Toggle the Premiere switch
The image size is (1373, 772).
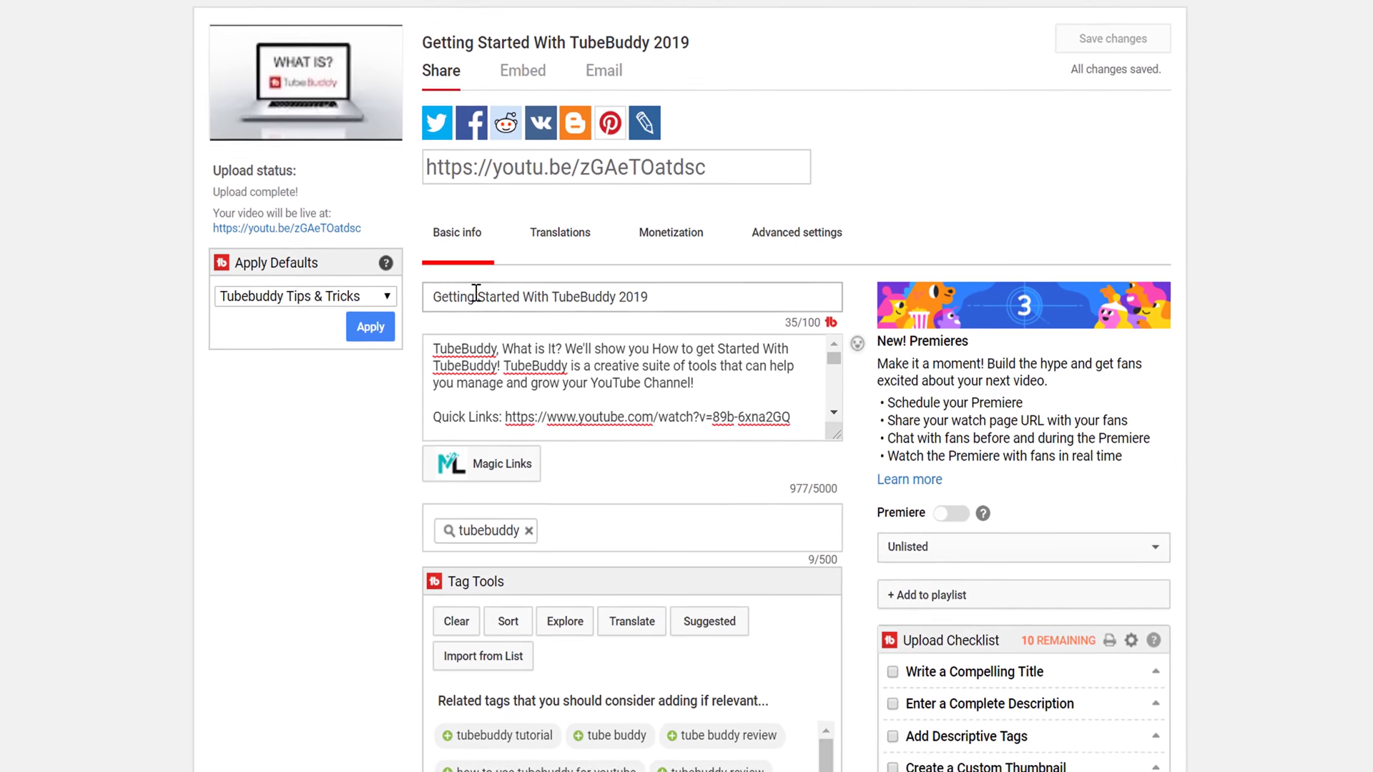(x=951, y=513)
